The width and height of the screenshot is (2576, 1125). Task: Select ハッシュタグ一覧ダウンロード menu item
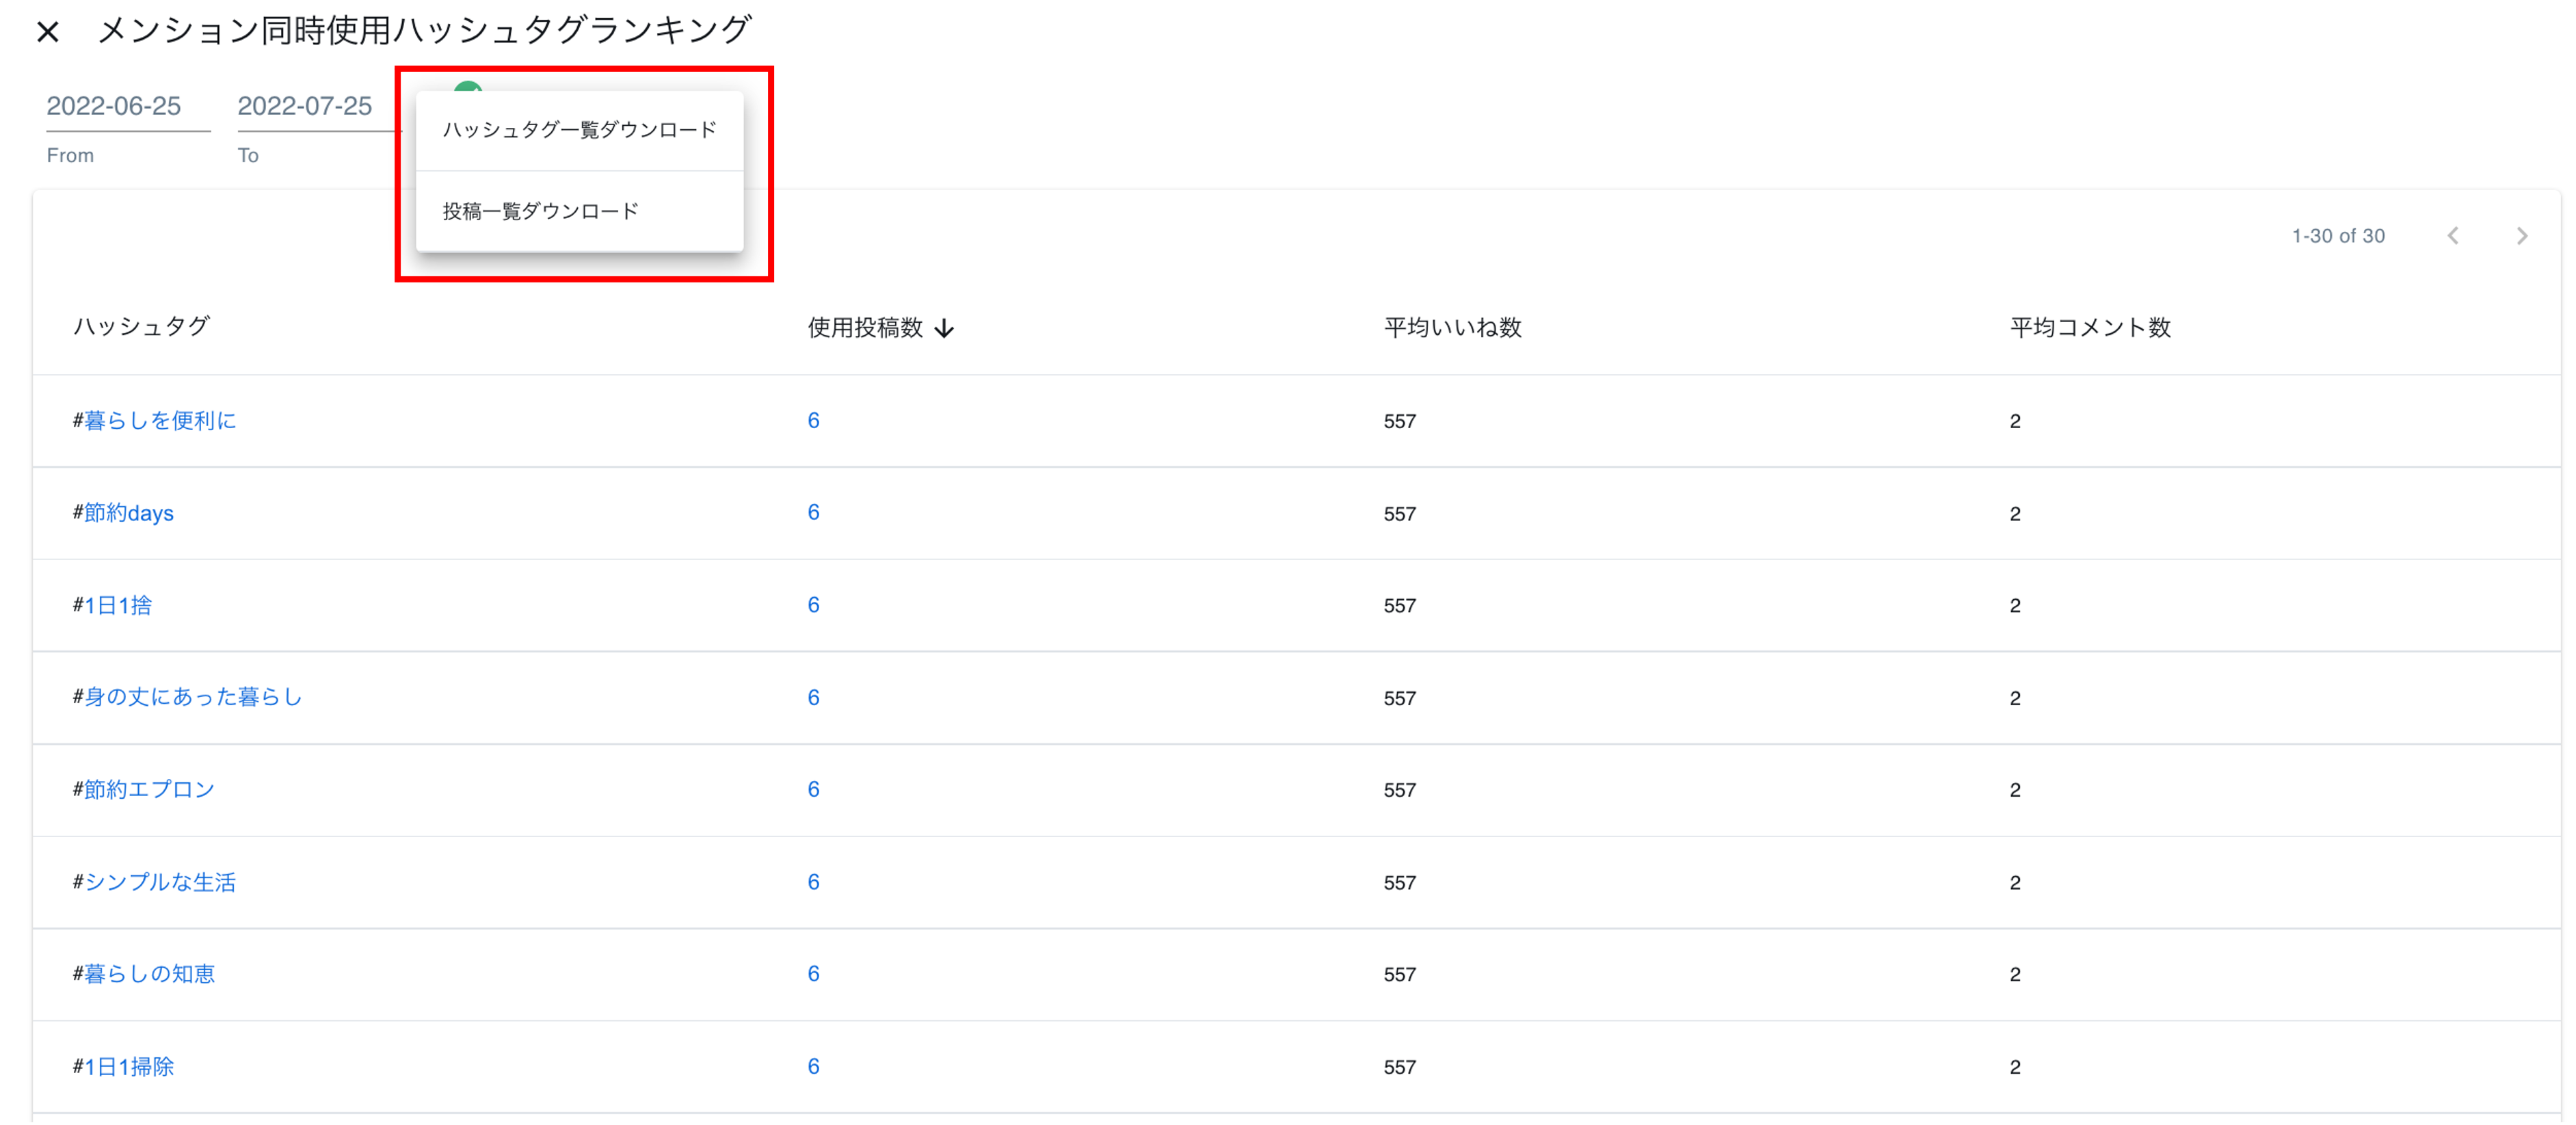[x=579, y=130]
